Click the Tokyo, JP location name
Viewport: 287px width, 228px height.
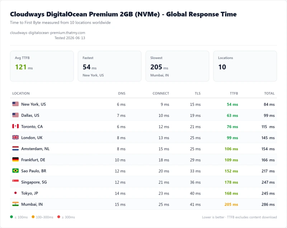point(30,193)
